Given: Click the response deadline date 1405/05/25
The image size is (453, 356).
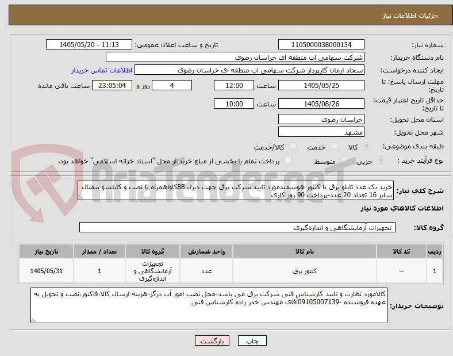Looking at the screenshot, I should coord(321,85).
